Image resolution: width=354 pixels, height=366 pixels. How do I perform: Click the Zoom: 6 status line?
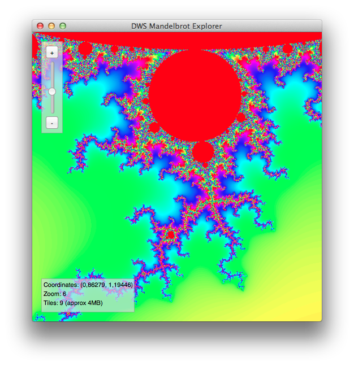point(55,294)
